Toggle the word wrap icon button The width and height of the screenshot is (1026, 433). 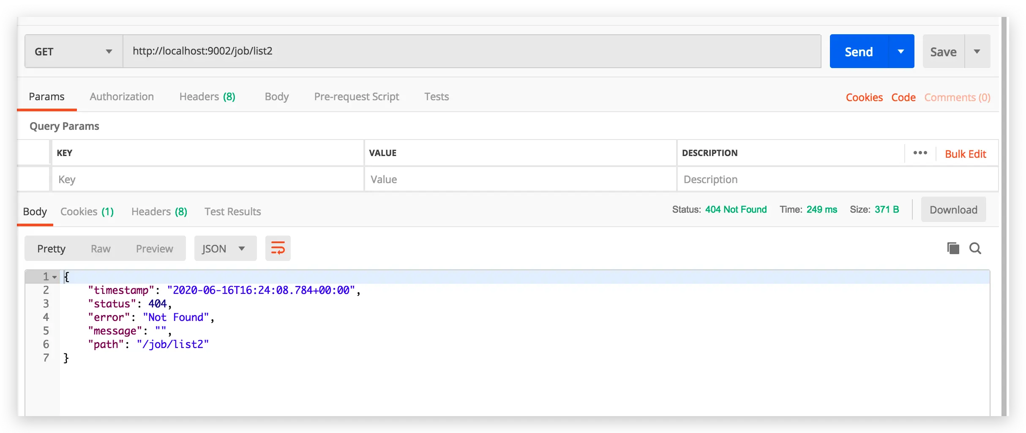coord(278,248)
